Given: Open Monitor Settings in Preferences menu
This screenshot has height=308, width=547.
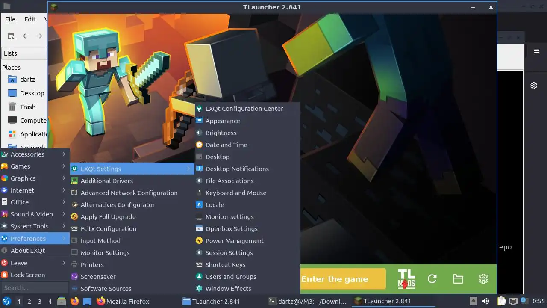Looking at the screenshot, I should (x=132, y=252).
